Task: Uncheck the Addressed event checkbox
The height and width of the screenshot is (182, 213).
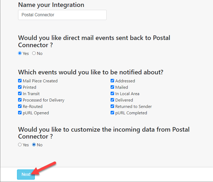Action: coord(112,81)
